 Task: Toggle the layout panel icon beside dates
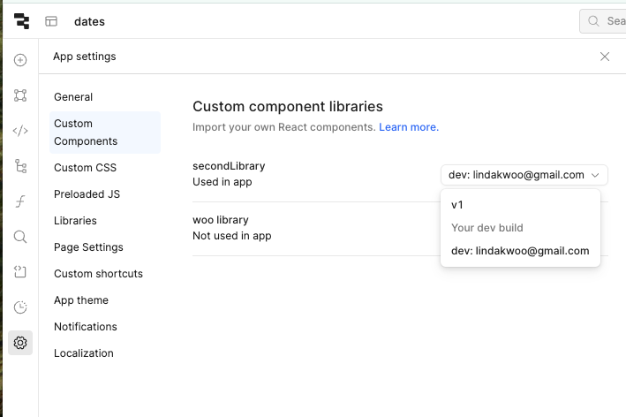[x=51, y=21]
